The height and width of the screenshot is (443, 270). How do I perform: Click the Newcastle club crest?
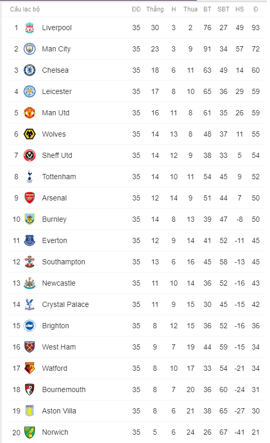[x=30, y=283]
